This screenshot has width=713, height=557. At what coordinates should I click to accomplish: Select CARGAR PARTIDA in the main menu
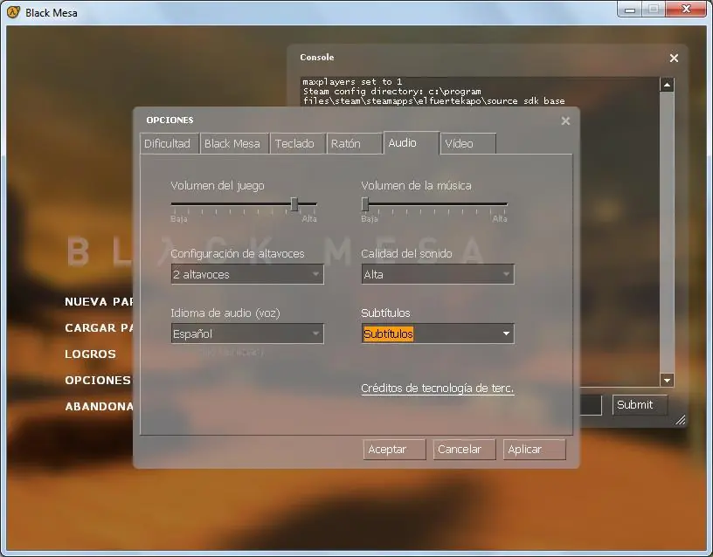99,328
